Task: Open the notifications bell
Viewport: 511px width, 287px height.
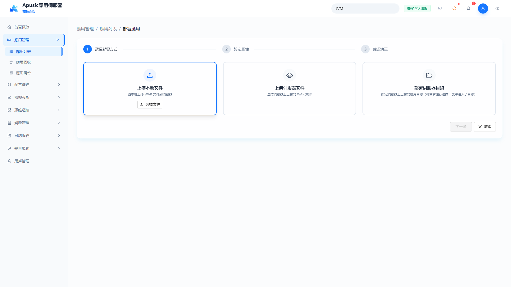Action: point(469,8)
